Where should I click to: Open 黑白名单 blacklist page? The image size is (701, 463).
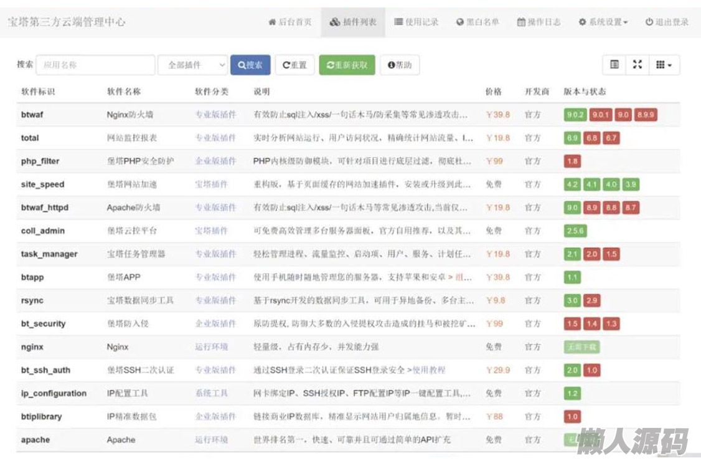tap(478, 22)
